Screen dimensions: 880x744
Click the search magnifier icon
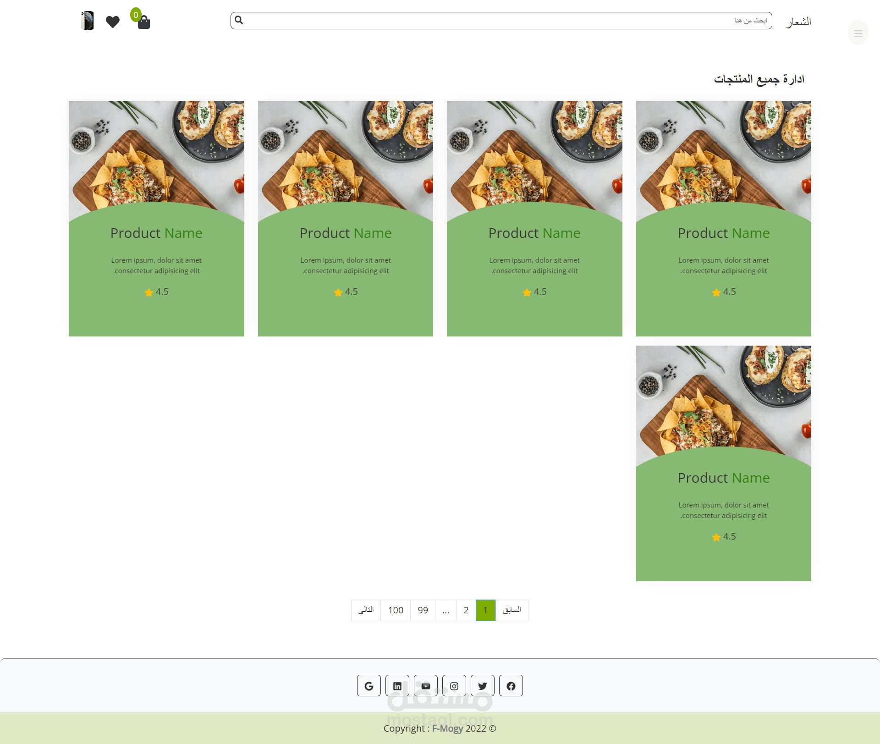pyautogui.click(x=239, y=20)
